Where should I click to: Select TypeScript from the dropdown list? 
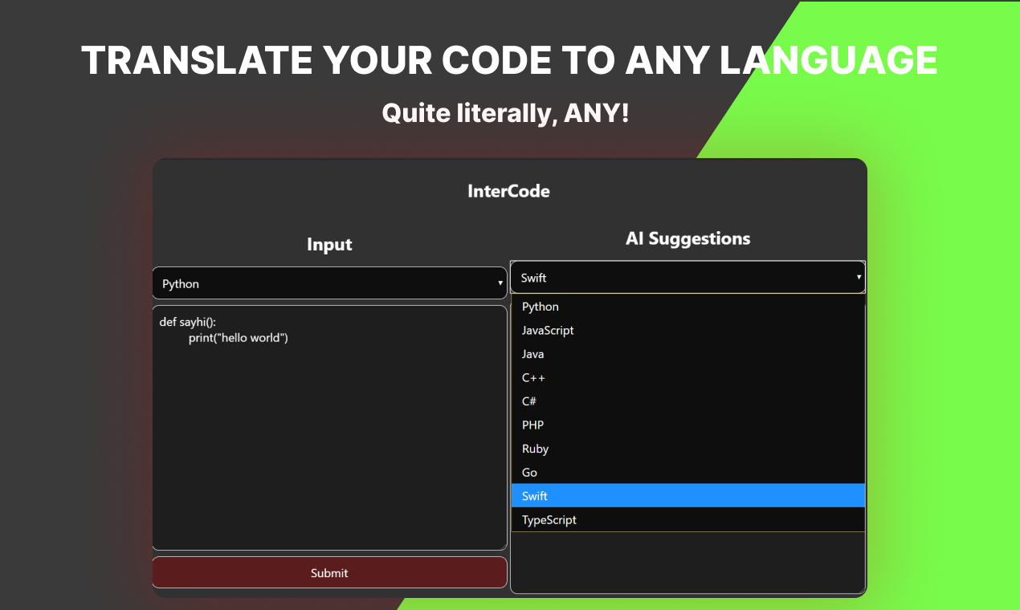(x=687, y=519)
